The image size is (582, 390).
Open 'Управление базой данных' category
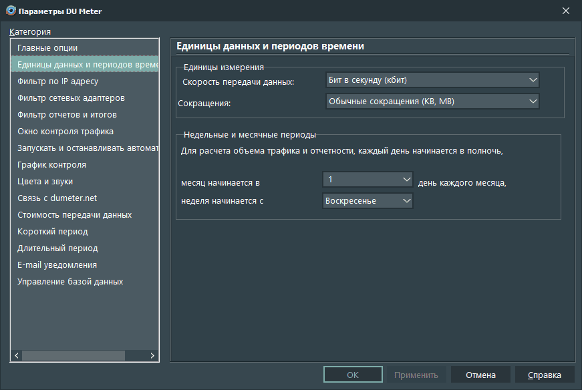70,282
